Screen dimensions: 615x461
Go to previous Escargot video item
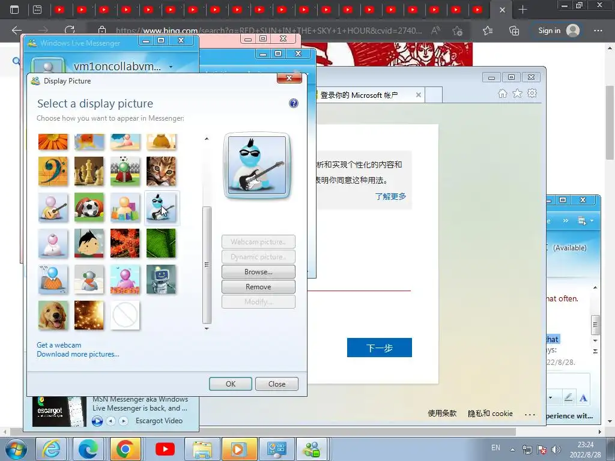111,421
